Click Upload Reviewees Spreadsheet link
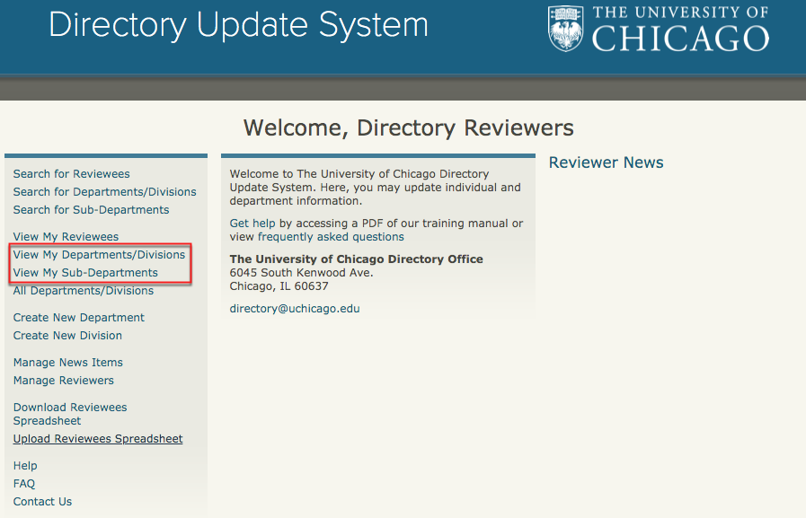 [x=98, y=439]
